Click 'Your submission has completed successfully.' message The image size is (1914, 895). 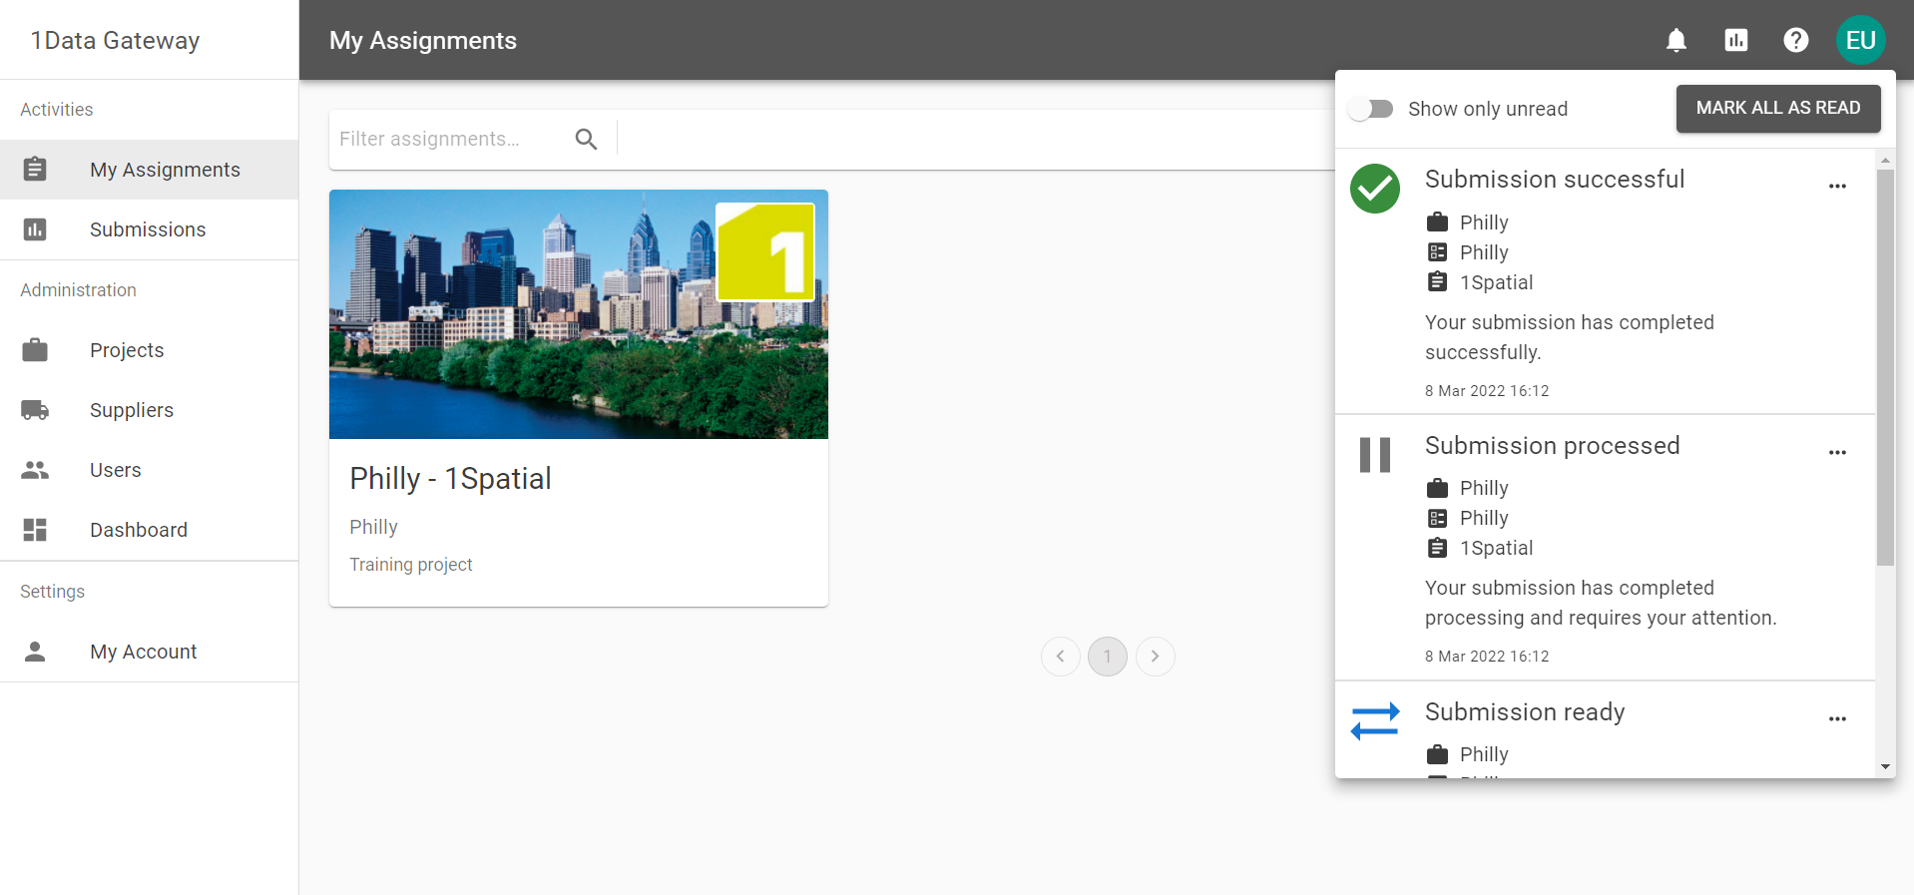[x=1570, y=337]
